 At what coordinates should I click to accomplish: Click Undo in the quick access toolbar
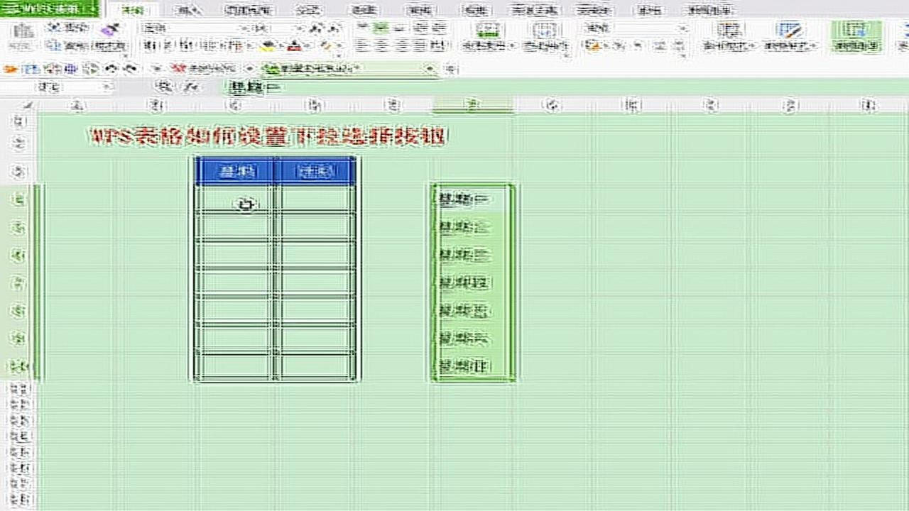pos(110,69)
